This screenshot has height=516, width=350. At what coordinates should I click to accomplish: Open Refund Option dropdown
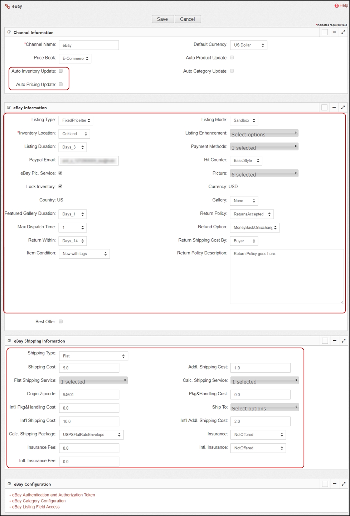254,228
